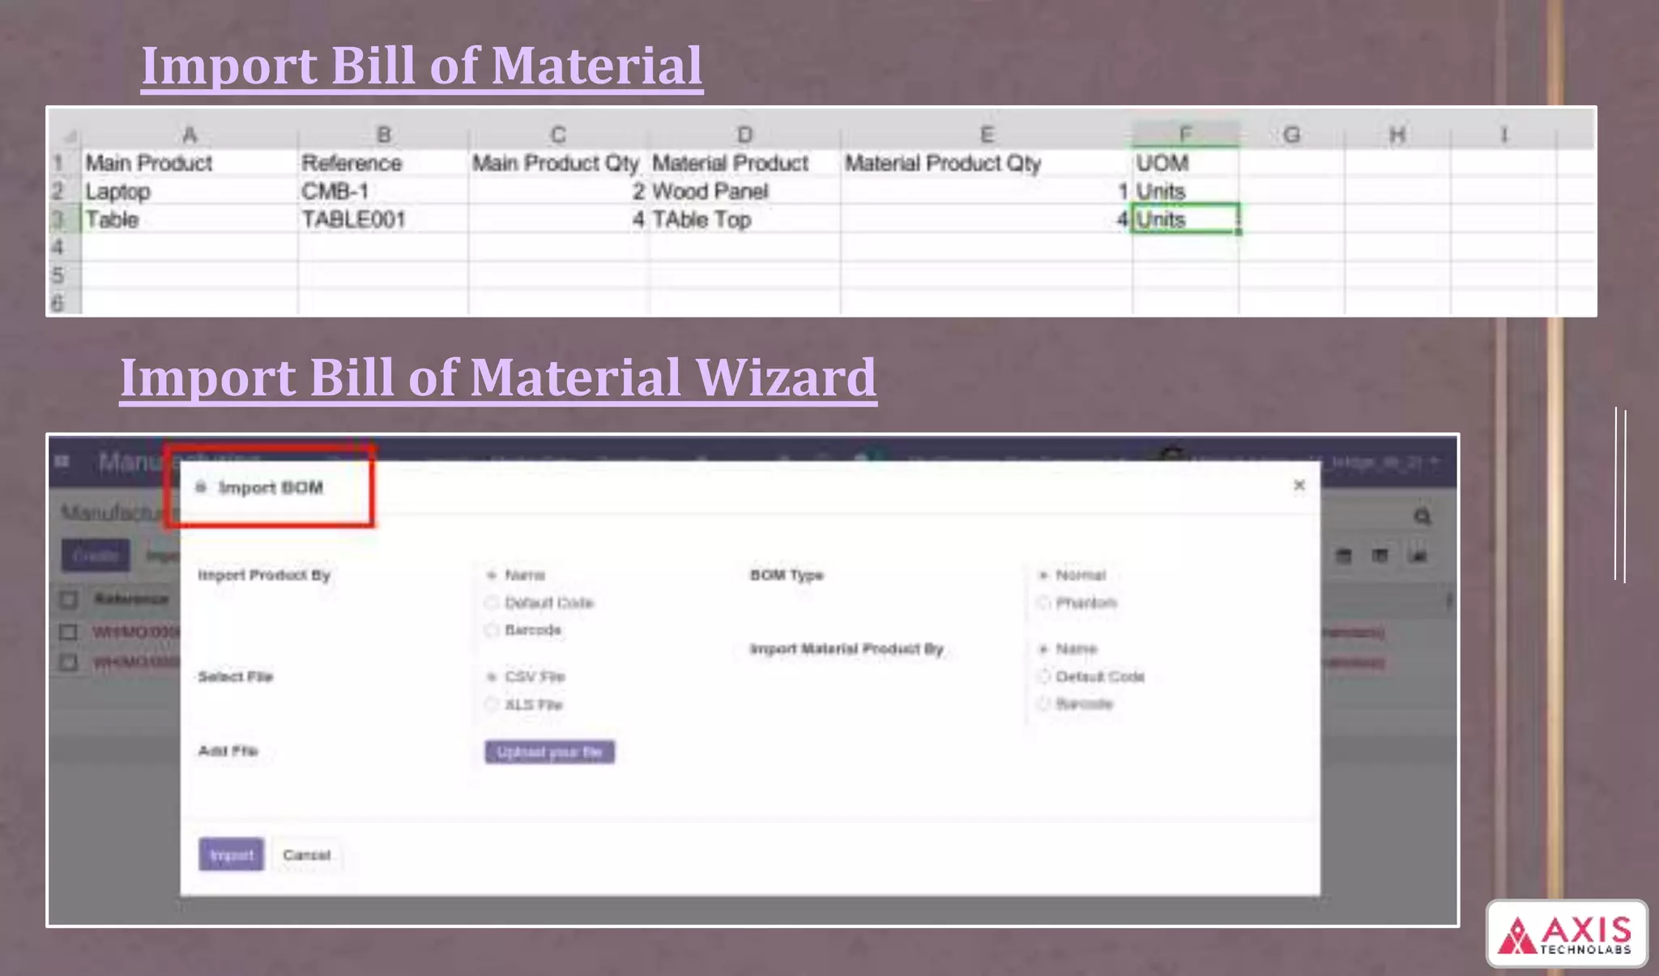This screenshot has width=1659, height=976.
Task: Select spreadsheet column E header
Action: point(987,134)
